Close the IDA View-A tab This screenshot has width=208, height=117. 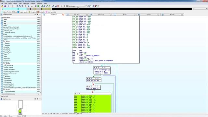[x=63, y=15]
